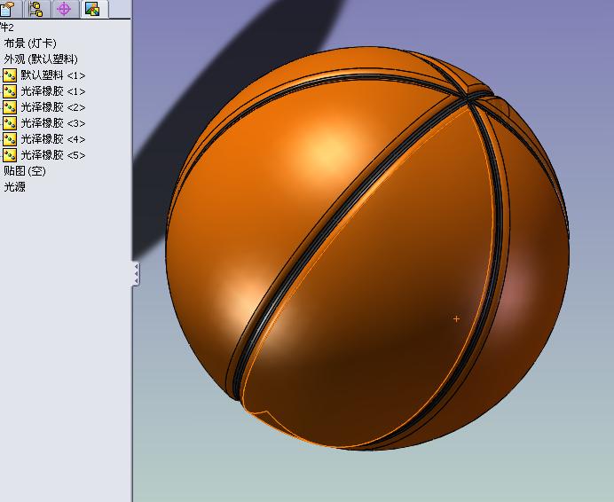The width and height of the screenshot is (614, 502).
Task: Click the 光泽橡胶 <3> appearance icon
Action: (10, 123)
